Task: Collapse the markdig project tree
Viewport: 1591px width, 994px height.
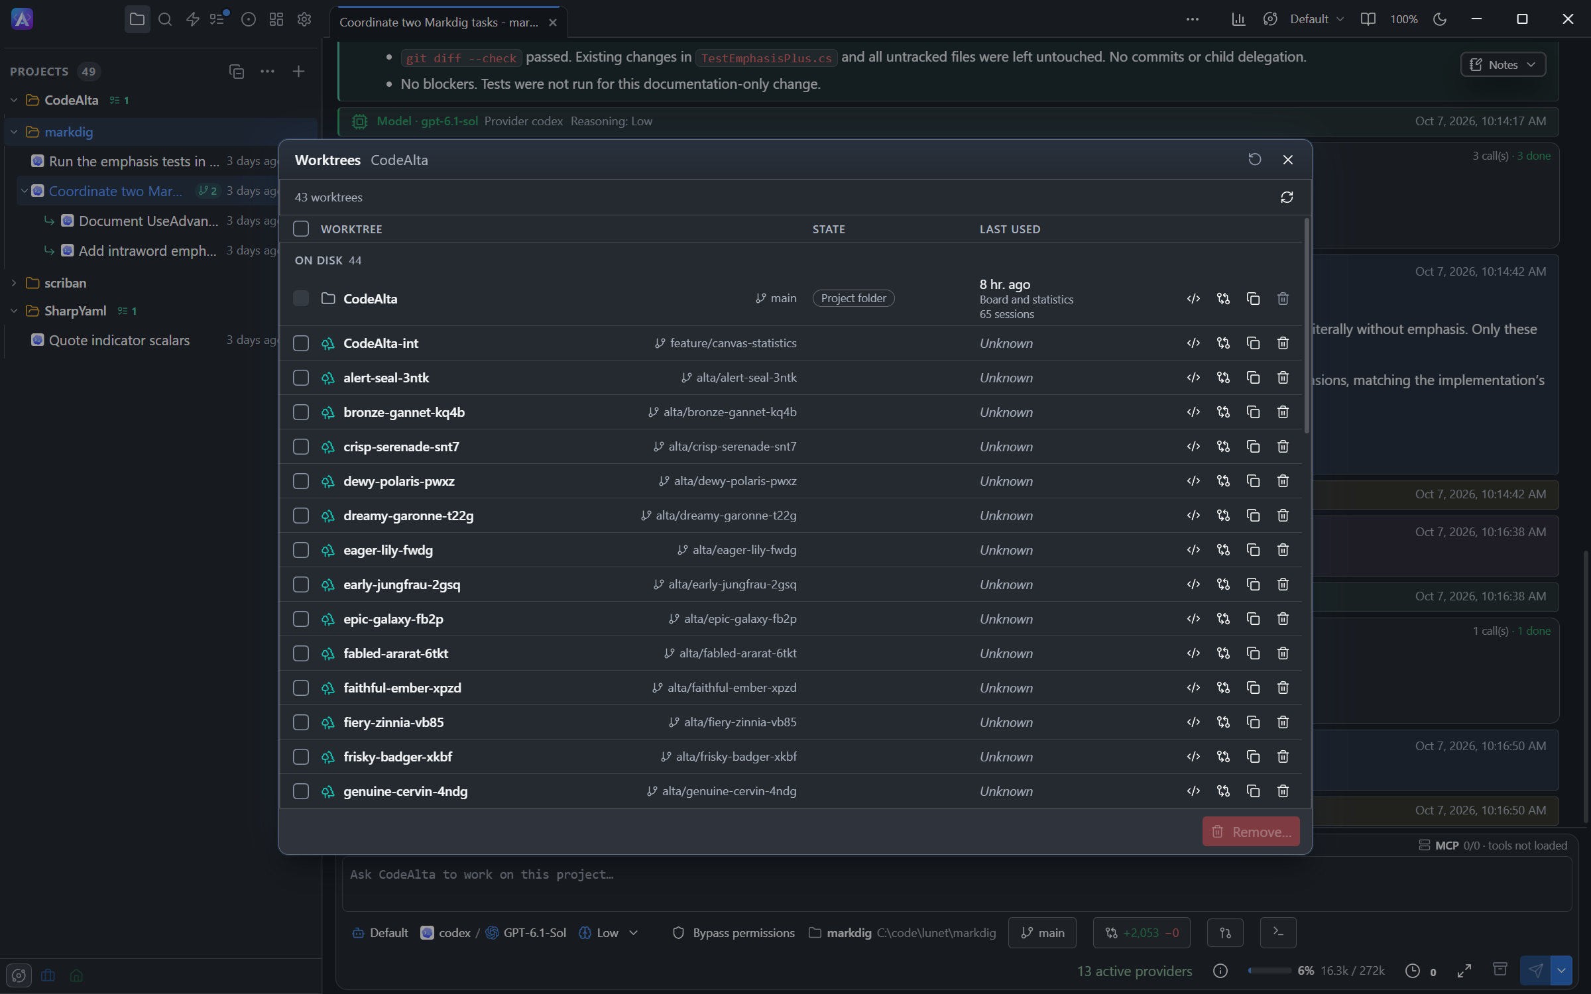Action: click(x=14, y=132)
